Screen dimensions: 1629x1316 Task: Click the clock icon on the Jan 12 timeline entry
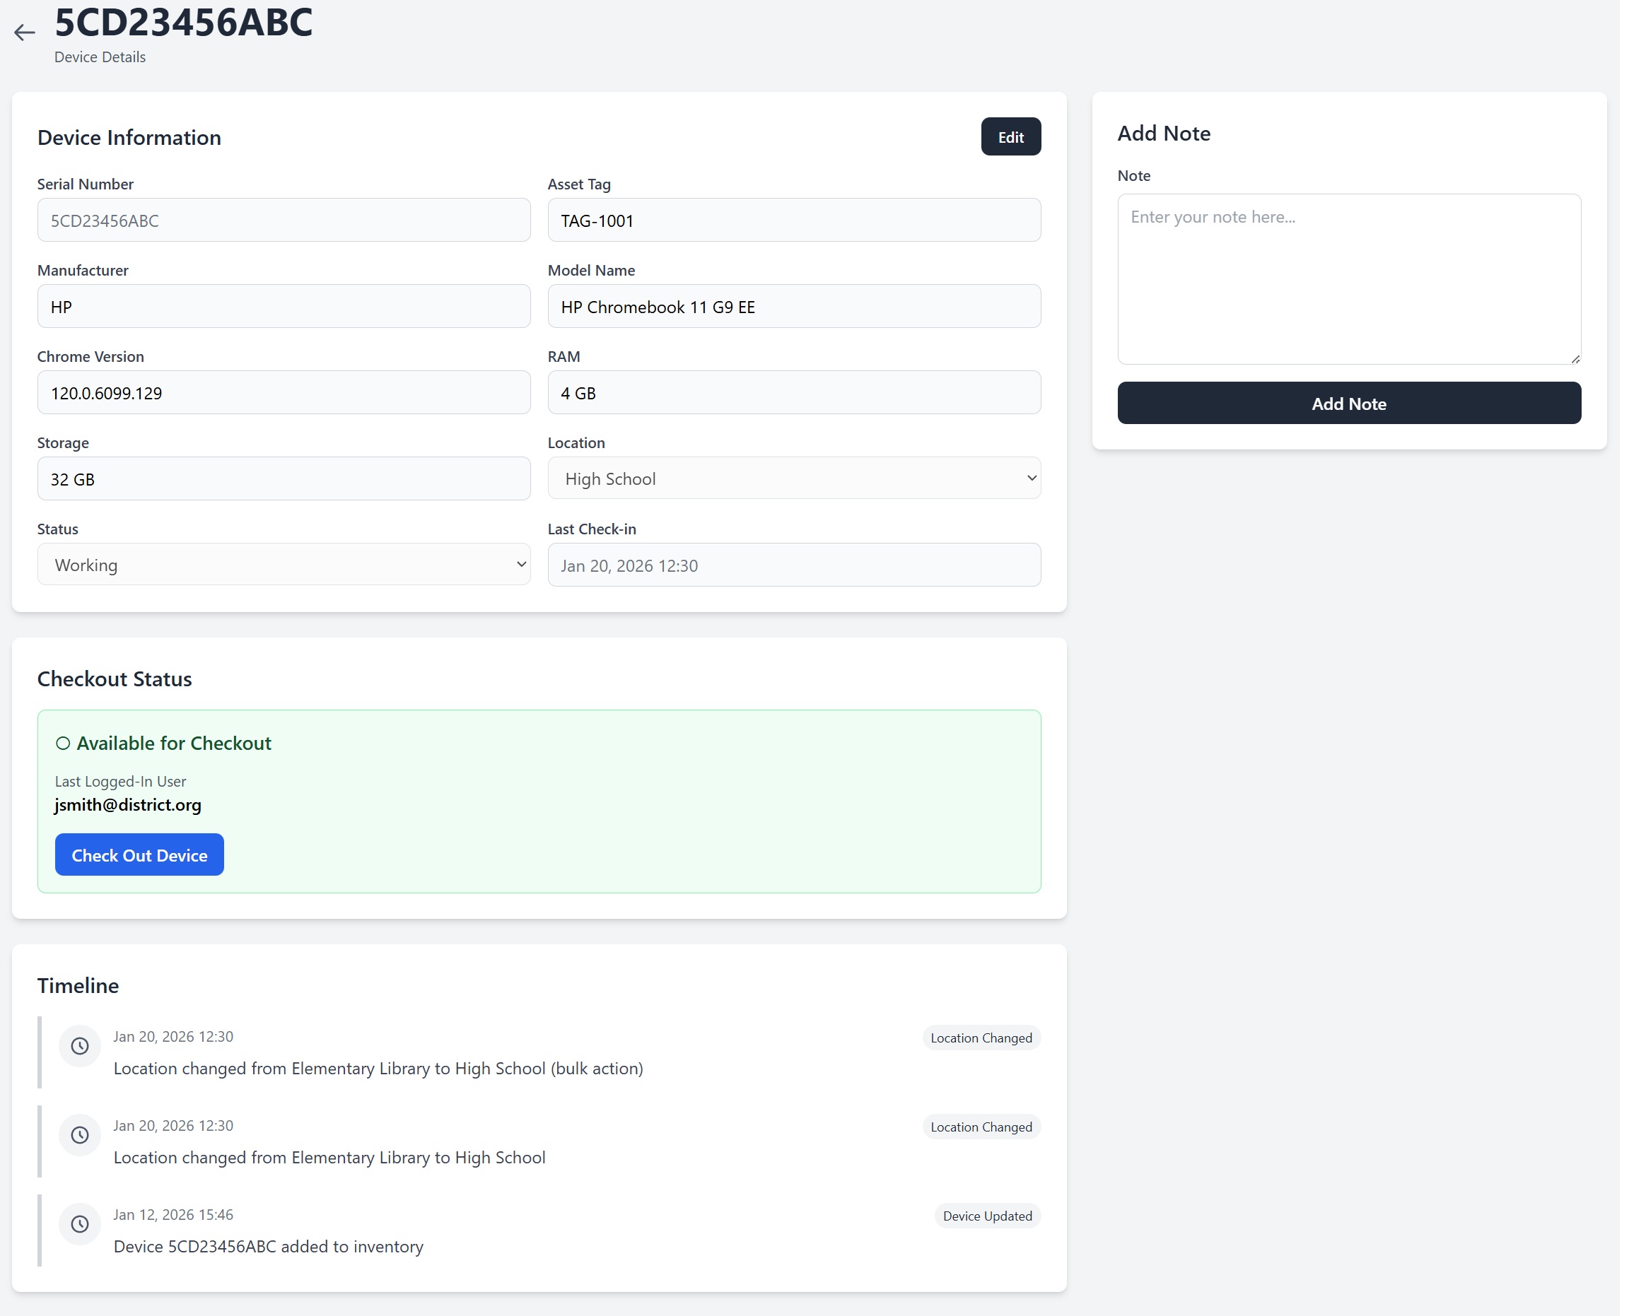coord(79,1223)
